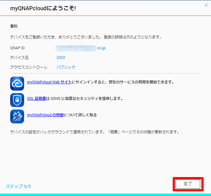Click the デバイスをご登録いただき thank-you sentence
The width and height of the screenshot is (211, 196).
click(86, 37)
